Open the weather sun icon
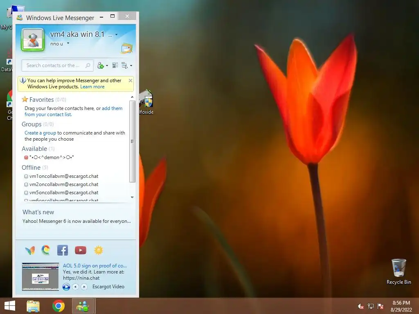The image size is (419, 314). click(x=98, y=250)
